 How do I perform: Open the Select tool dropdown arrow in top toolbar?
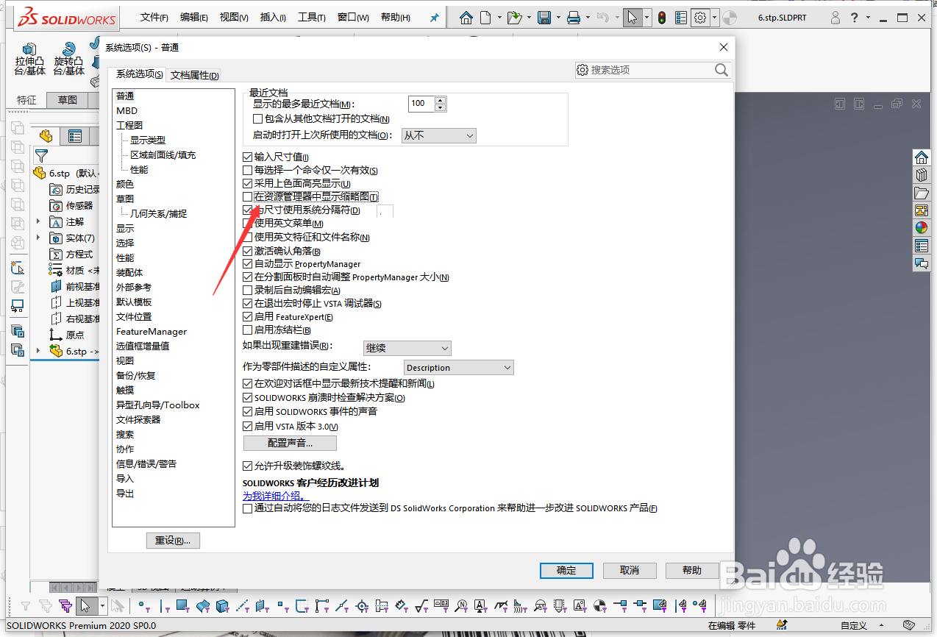[646, 18]
